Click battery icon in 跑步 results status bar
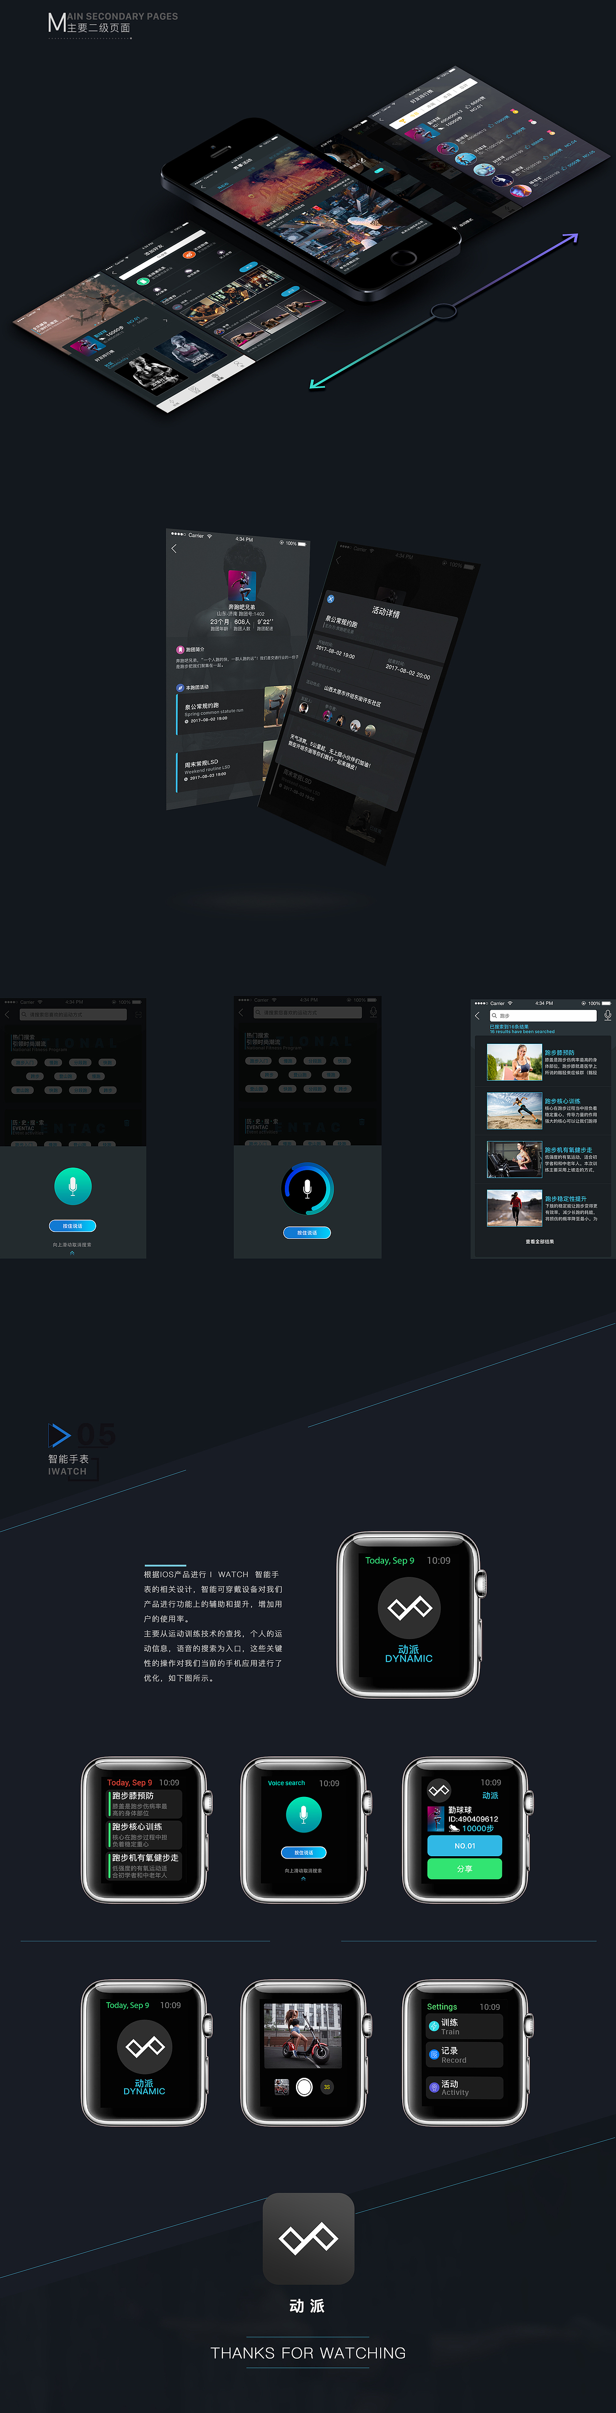The height and width of the screenshot is (2413, 616). 607,1002
